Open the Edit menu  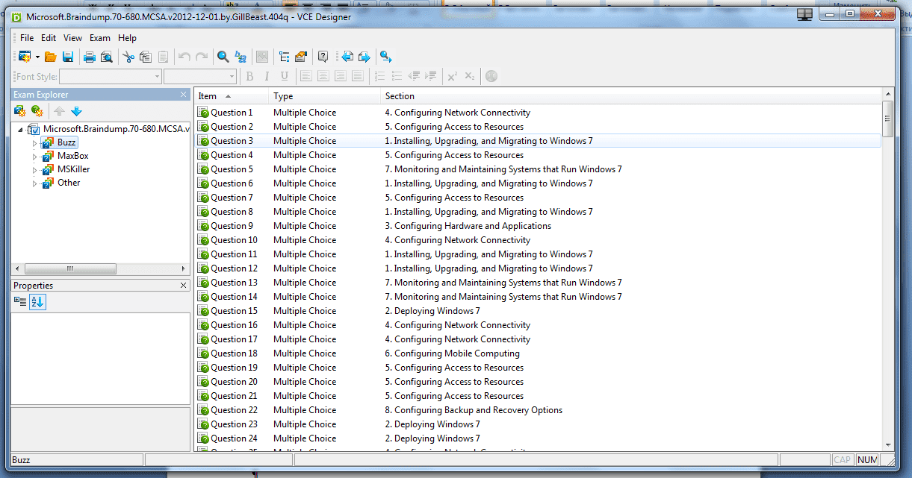[49, 38]
